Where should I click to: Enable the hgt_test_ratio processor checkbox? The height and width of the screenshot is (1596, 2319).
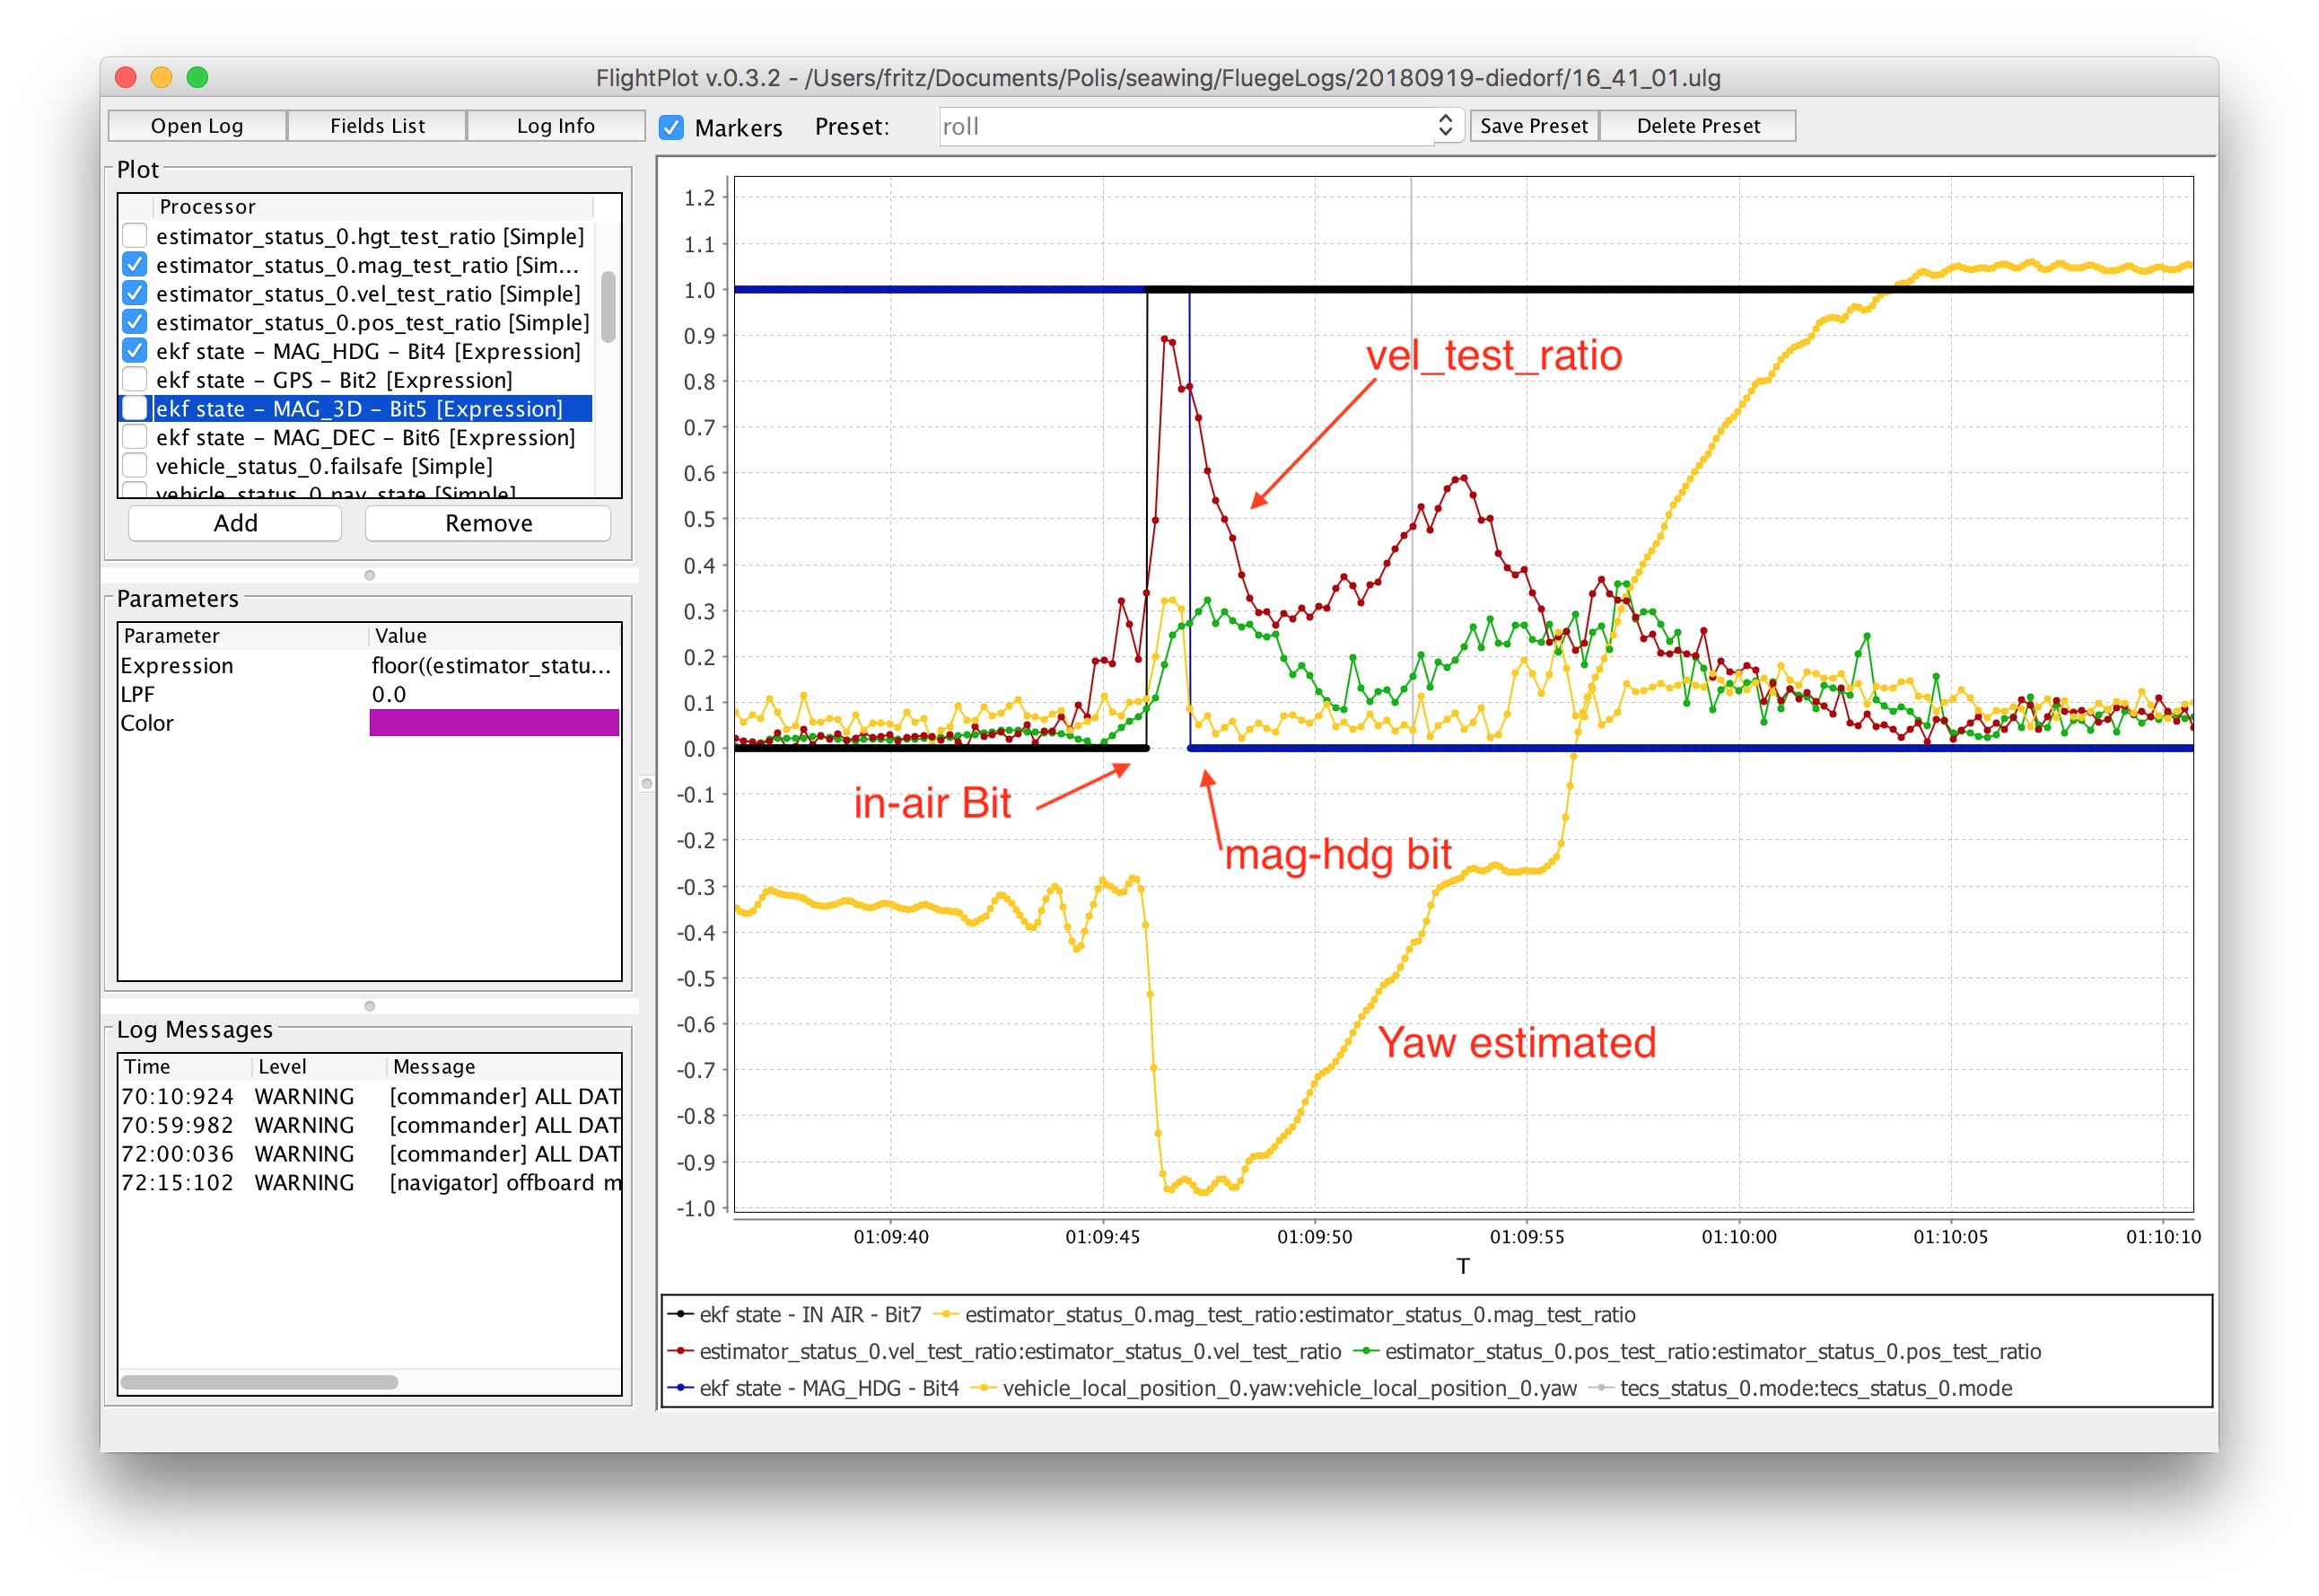coord(135,236)
